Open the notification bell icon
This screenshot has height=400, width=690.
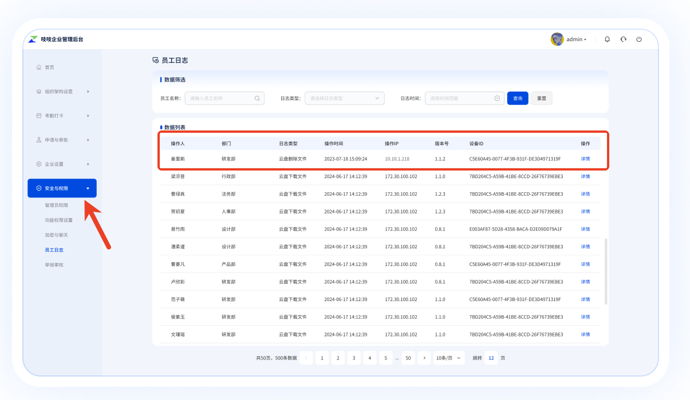(x=606, y=39)
